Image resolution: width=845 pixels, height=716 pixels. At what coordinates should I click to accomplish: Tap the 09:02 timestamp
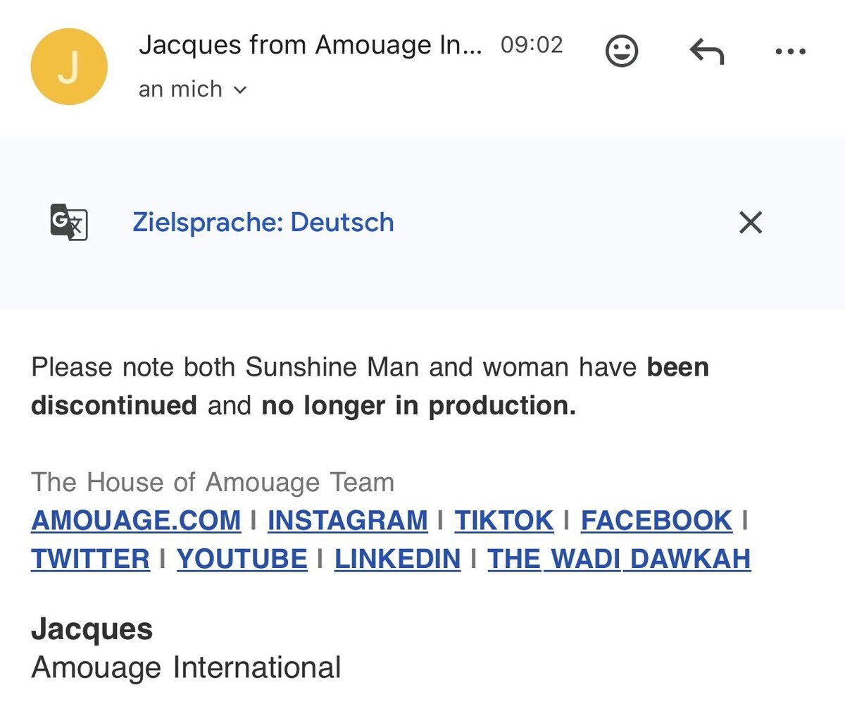tap(532, 45)
